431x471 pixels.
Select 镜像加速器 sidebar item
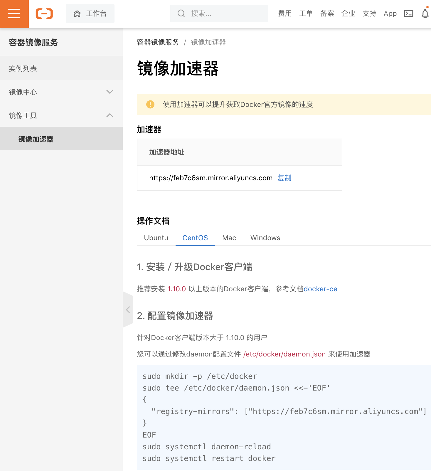coord(61,139)
